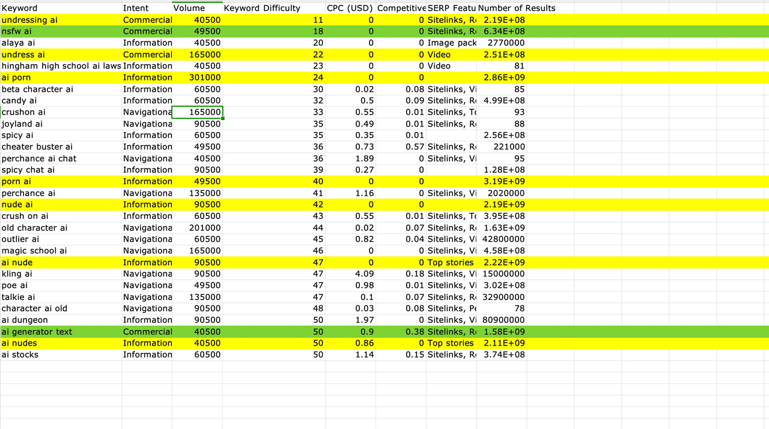Click the 0.15 competitive density cell
769x429 pixels.
pyautogui.click(x=401, y=355)
